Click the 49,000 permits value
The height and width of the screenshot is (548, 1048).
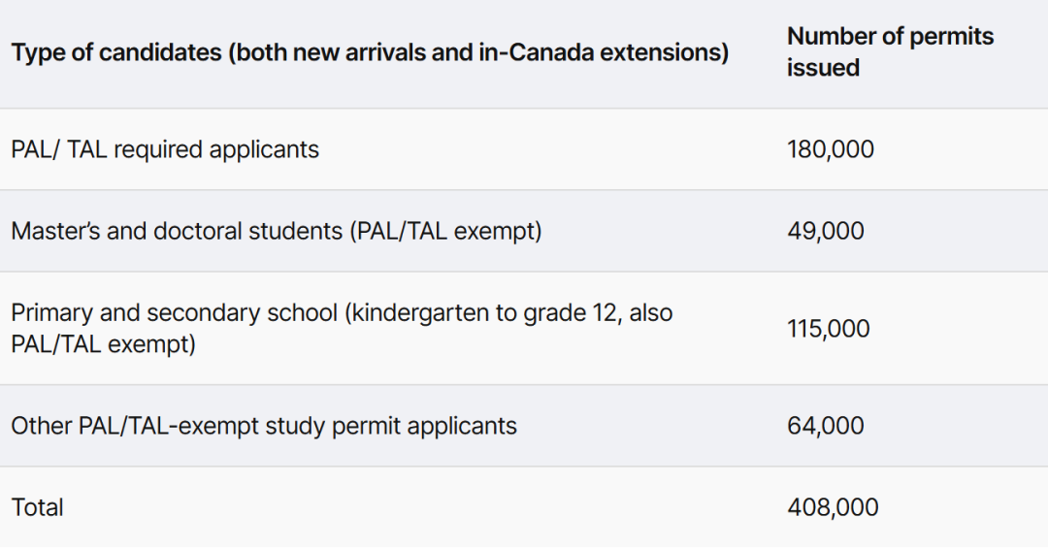pos(825,231)
